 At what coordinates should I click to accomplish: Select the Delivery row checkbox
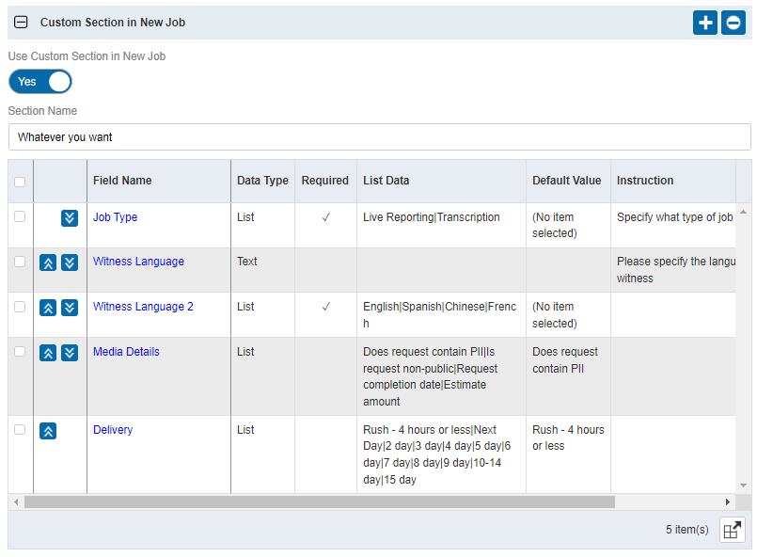(x=20, y=430)
